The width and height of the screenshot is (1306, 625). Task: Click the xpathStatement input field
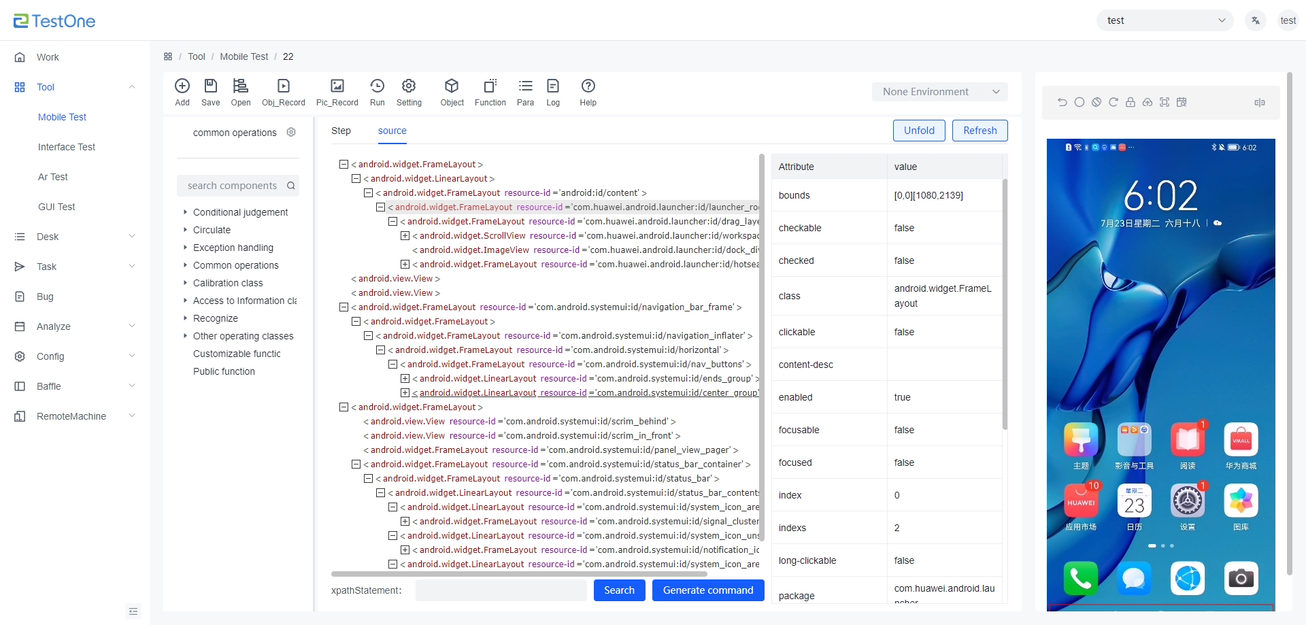coord(501,590)
